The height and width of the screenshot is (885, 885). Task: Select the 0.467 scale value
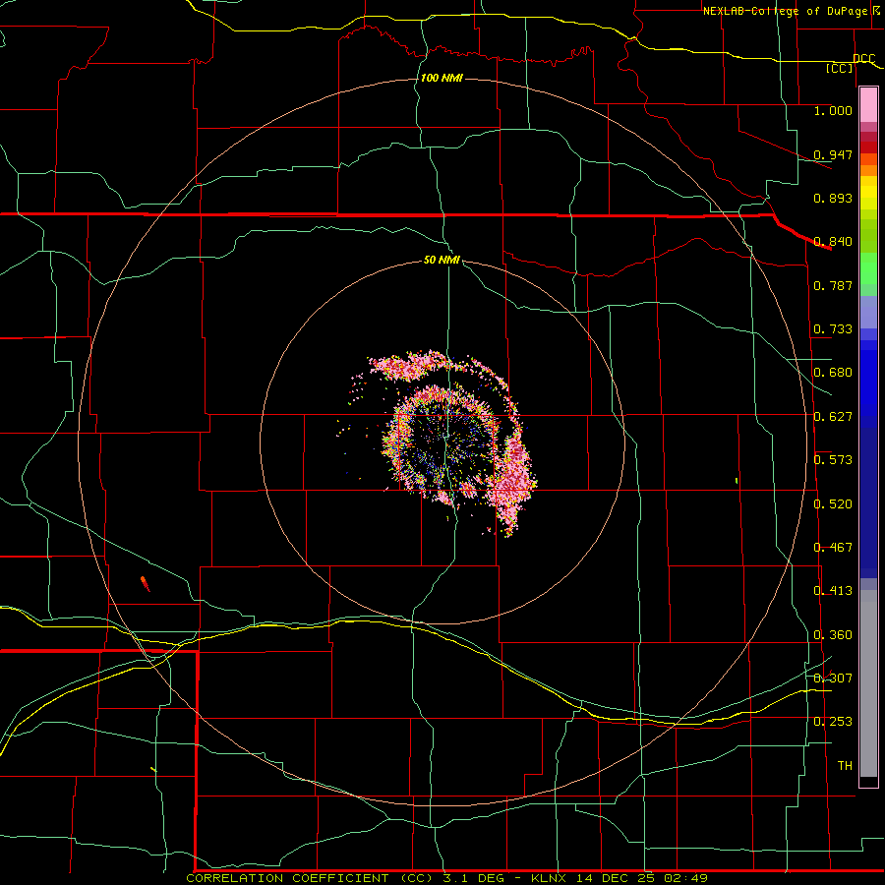click(x=833, y=548)
